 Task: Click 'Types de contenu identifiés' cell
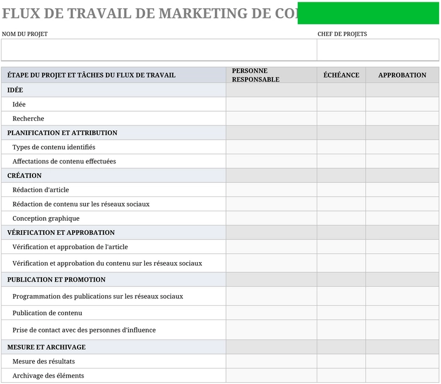point(114,147)
